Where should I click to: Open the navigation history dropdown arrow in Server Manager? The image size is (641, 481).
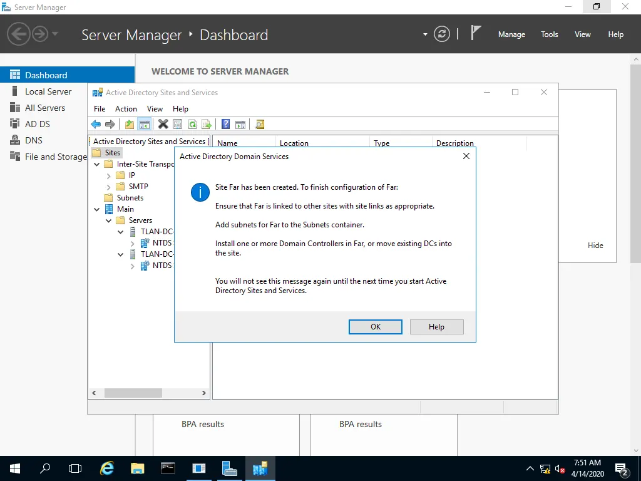[55, 34]
